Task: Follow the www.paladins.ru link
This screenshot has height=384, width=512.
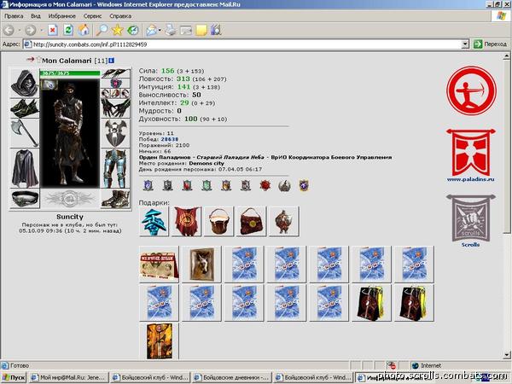Action: pos(470,179)
